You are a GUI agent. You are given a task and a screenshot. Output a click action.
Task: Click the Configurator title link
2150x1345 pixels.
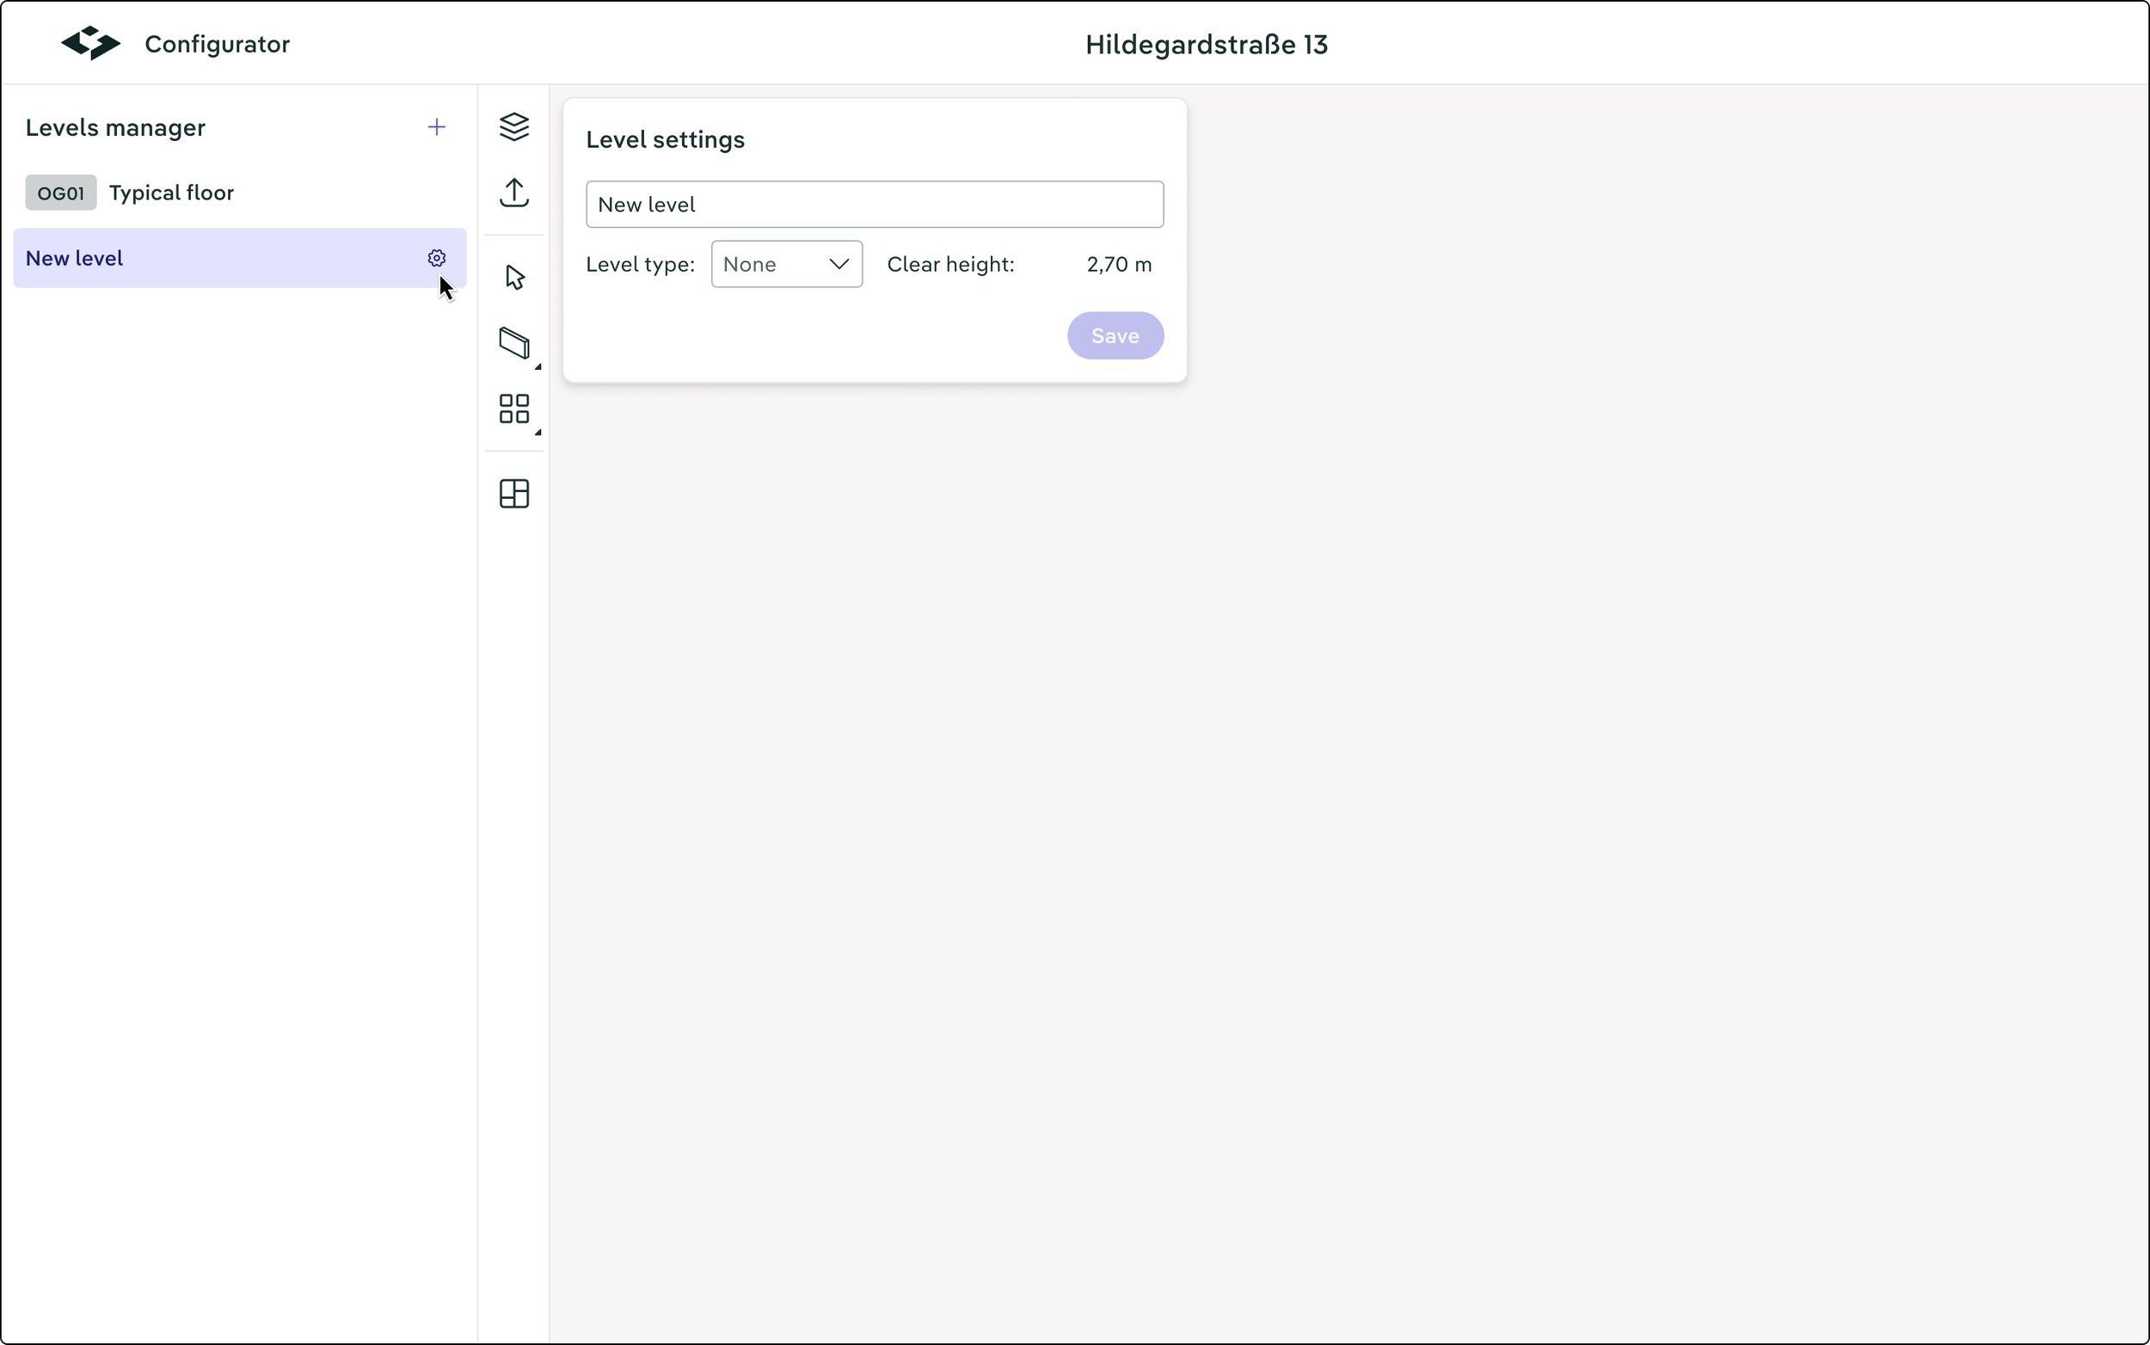coord(217,45)
